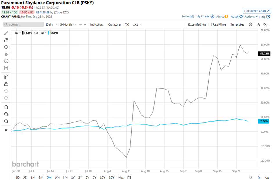Click the My Charts plus icon
Image resolution: width=273 pixels, height=180 pixels.
pos(212,16)
